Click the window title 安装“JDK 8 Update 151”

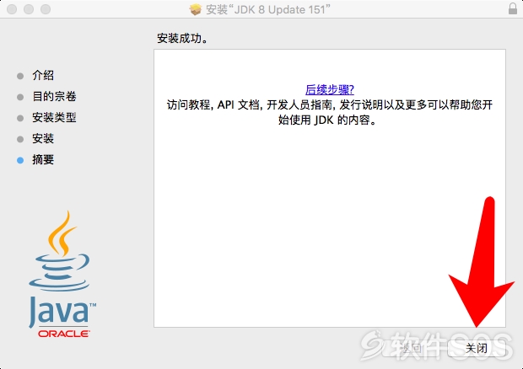click(x=268, y=9)
